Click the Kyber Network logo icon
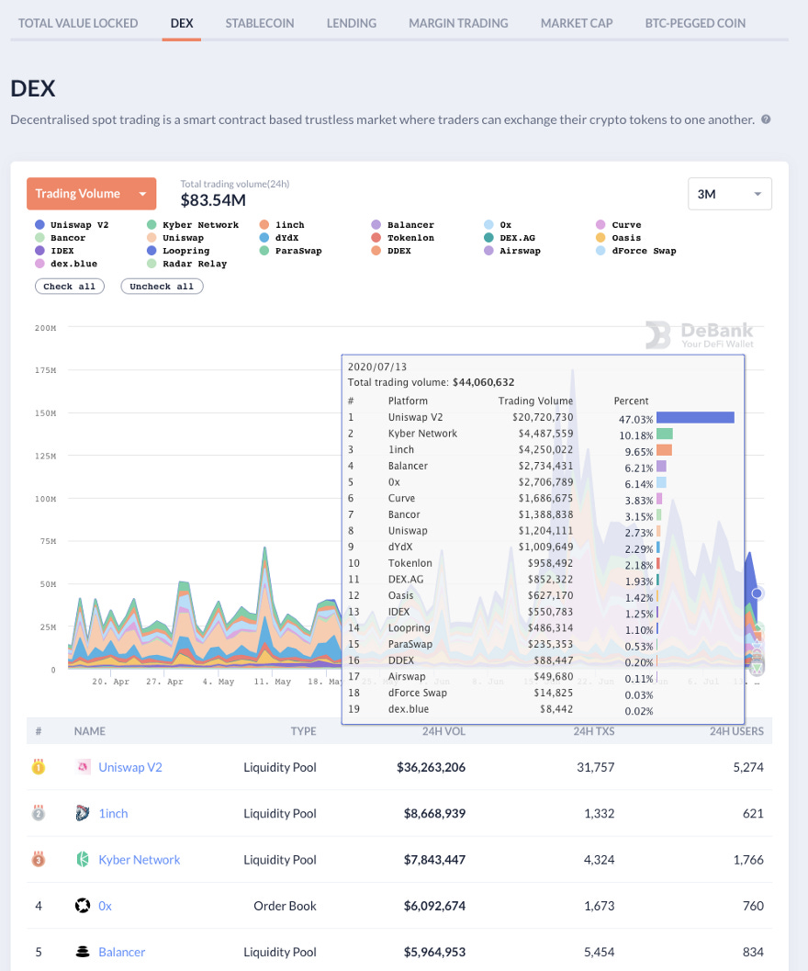The height and width of the screenshot is (971, 808). coord(83,859)
